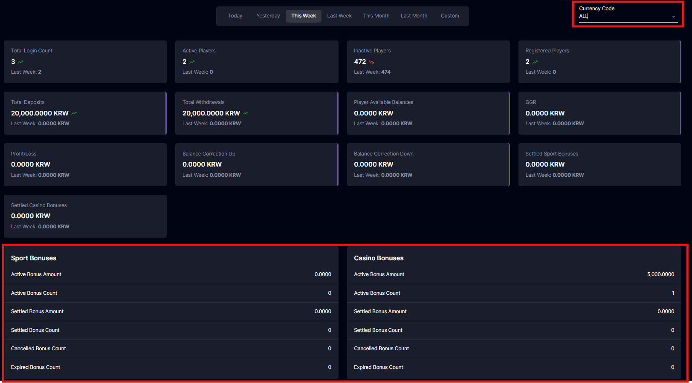The height and width of the screenshot is (383, 692).
Task: Click Total Login Count Last Week 2 text
Action: pos(26,72)
